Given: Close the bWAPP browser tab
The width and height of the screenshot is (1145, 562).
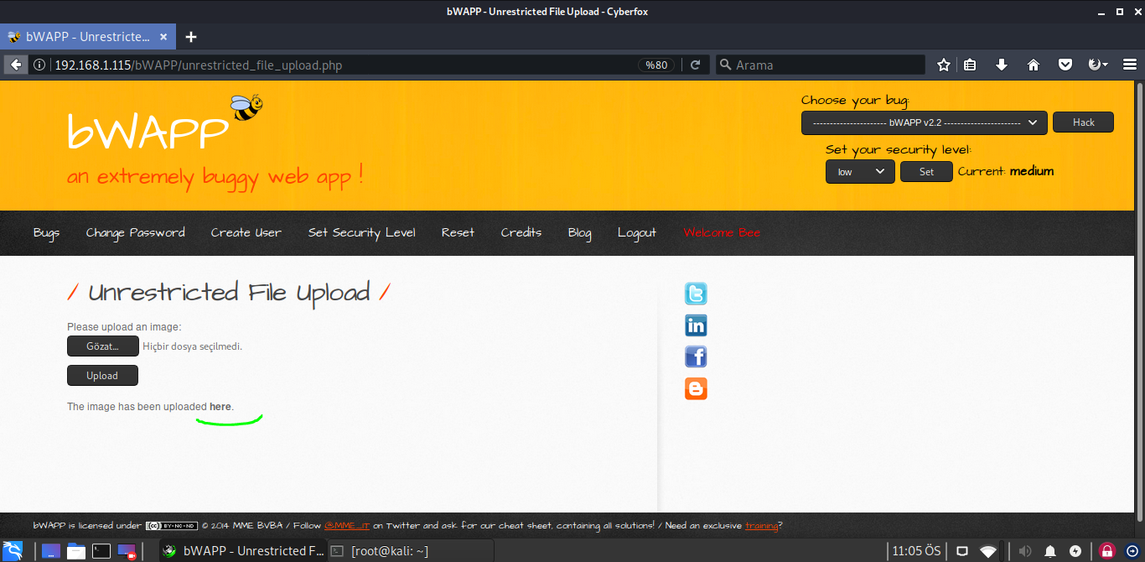Looking at the screenshot, I should click(x=163, y=37).
